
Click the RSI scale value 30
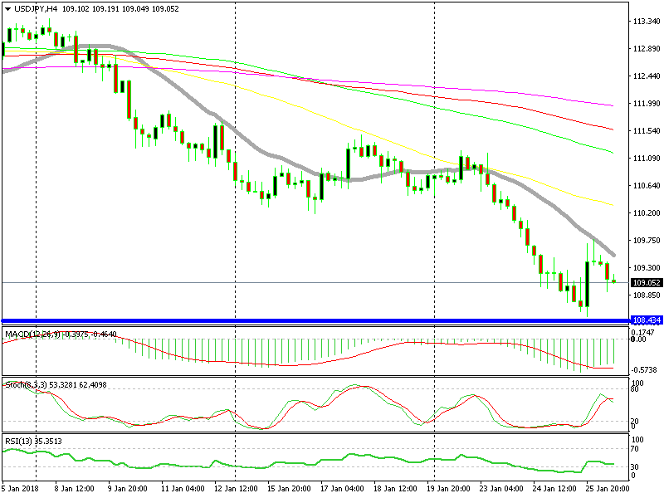pos(636,466)
